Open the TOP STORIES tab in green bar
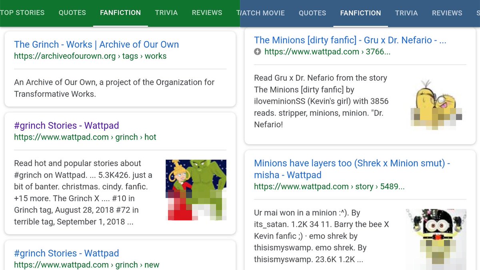480x270 pixels. click(22, 12)
